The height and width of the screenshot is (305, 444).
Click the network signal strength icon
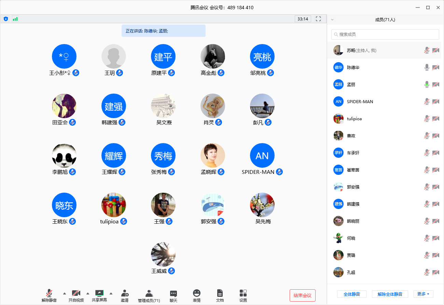pos(15,19)
